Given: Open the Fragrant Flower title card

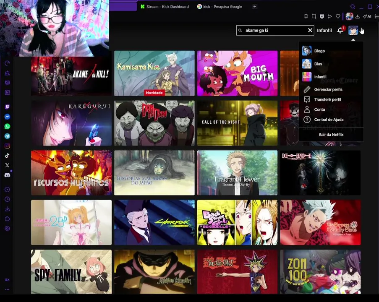Looking at the screenshot, I should [x=238, y=173].
